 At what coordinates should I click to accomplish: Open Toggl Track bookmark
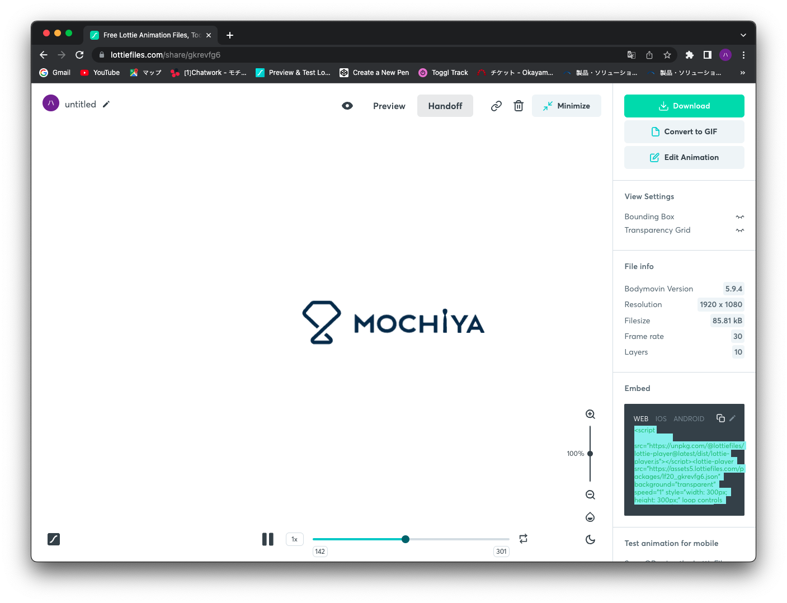(444, 73)
